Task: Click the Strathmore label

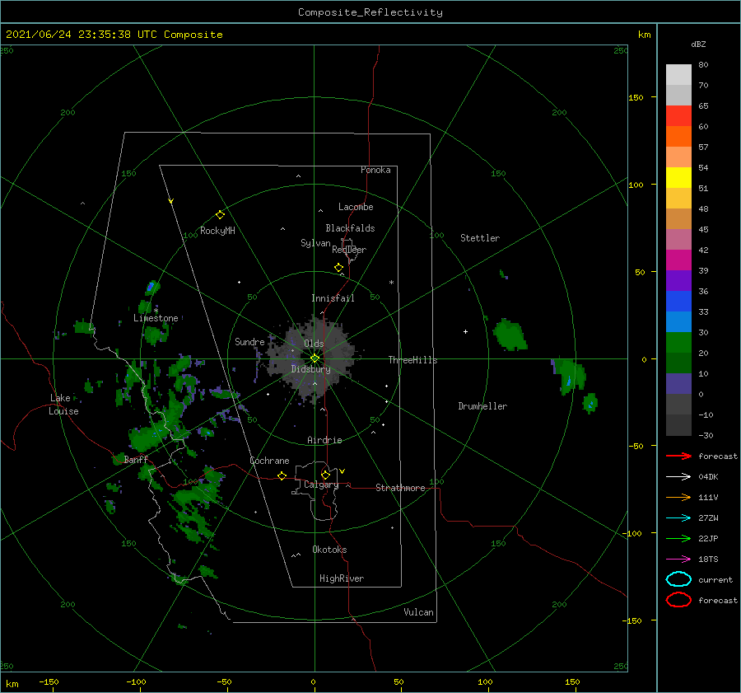Action: [400, 488]
